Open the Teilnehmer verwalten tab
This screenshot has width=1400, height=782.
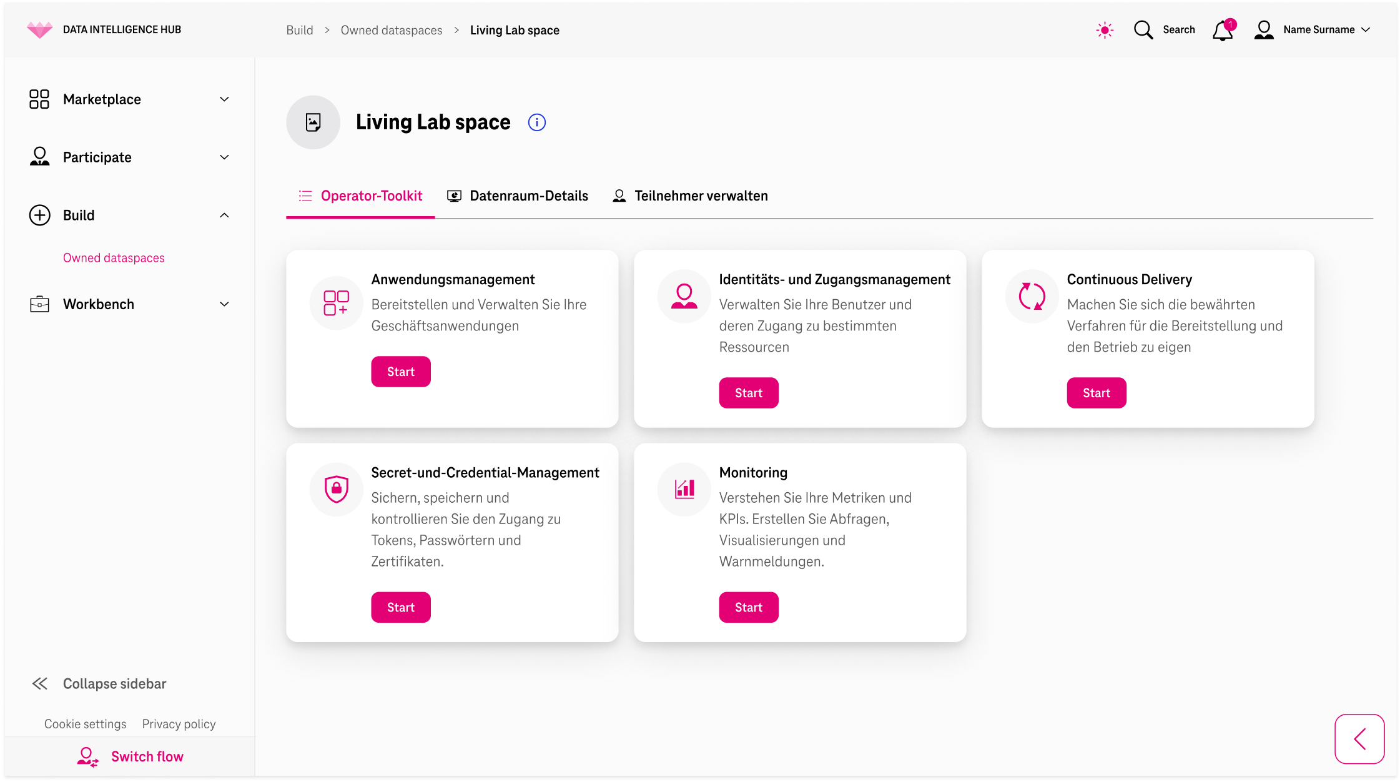[690, 196]
